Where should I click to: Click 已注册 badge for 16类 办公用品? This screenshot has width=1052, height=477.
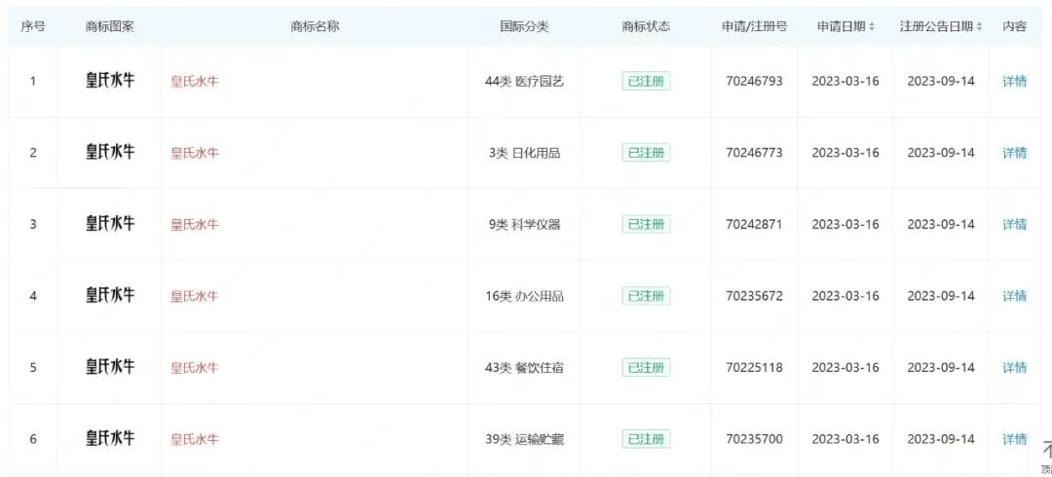646,296
